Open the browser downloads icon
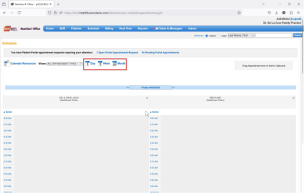 point(277,13)
